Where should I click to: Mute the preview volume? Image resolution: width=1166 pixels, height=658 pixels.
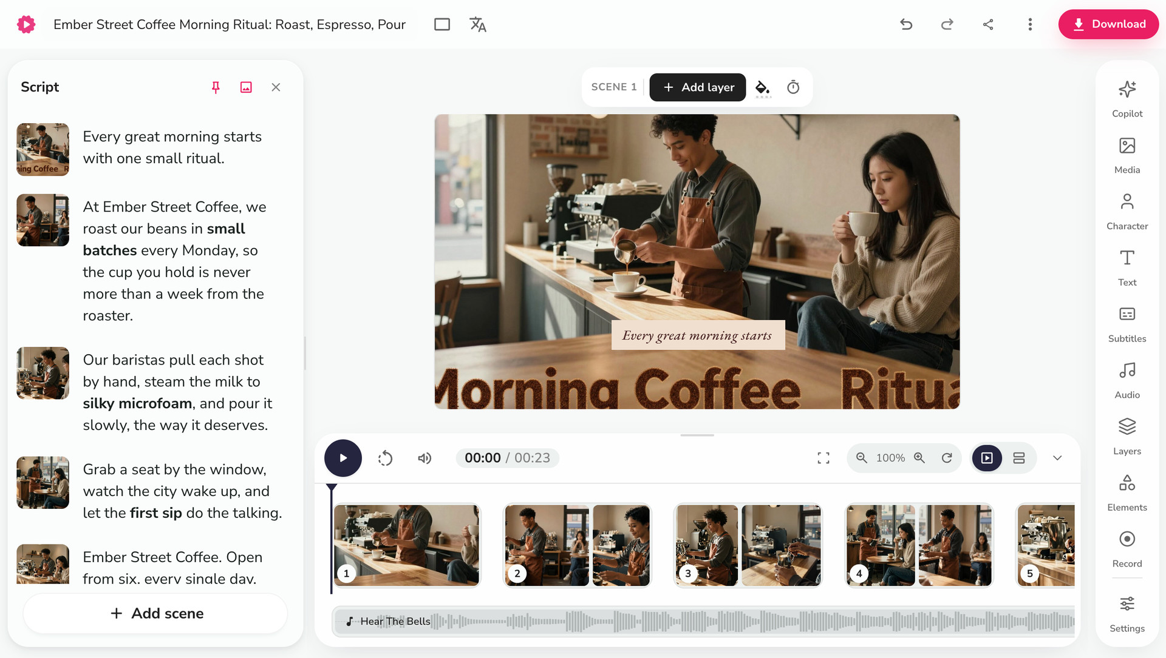click(424, 458)
